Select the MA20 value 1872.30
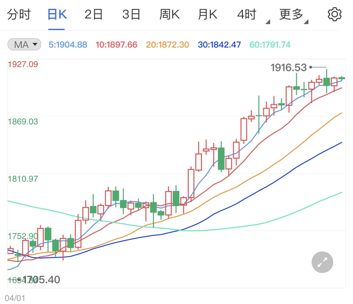Image resolution: width=353 pixels, height=304 pixels. [x=167, y=44]
